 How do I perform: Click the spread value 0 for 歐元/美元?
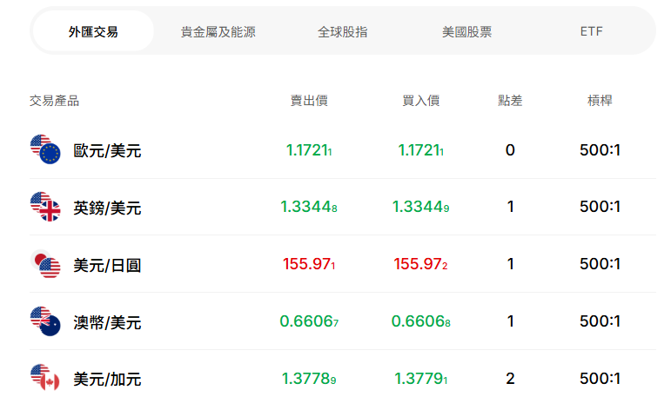pyautogui.click(x=510, y=150)
